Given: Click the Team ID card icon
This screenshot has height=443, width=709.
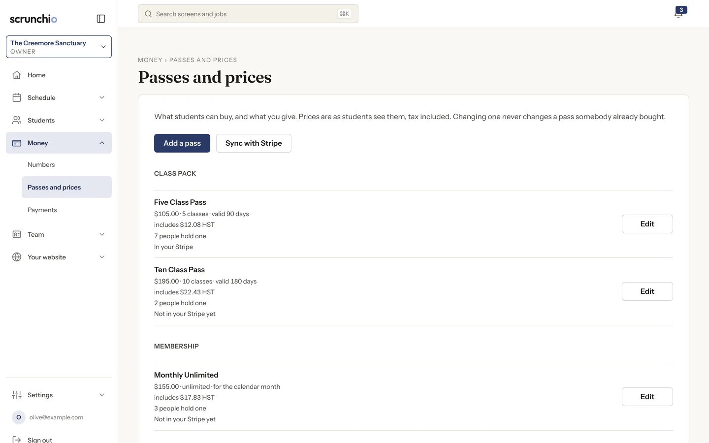Looking at the screenshot, I should [x=17, y=234].
